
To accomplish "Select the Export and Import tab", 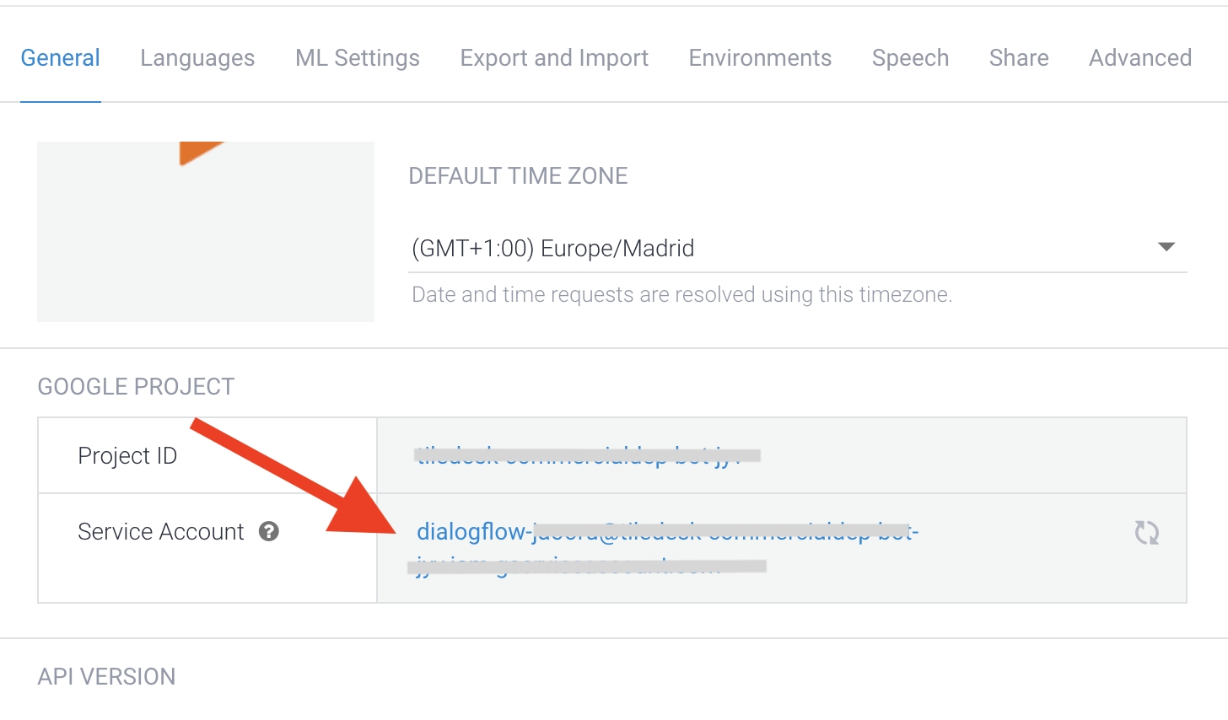I will point(554,58).
